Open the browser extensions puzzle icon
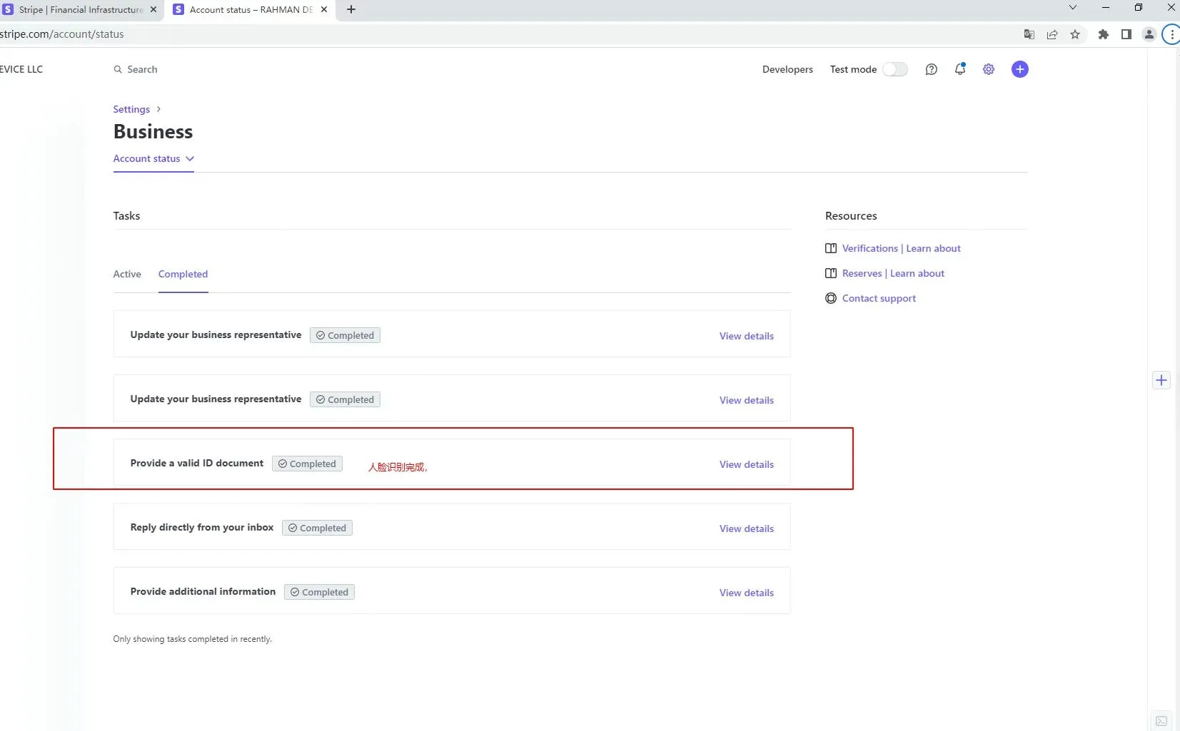The width and height of the screenshot is (1180, 731). point(1104,34)
